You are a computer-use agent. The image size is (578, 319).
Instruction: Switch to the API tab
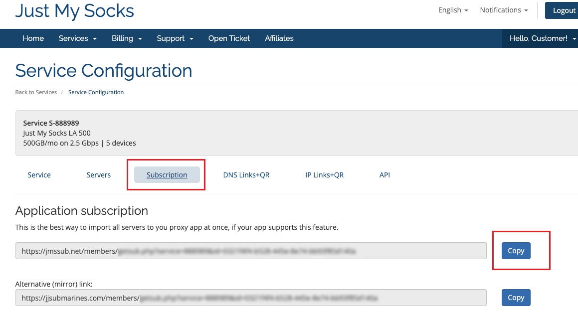tap(385, 175)
